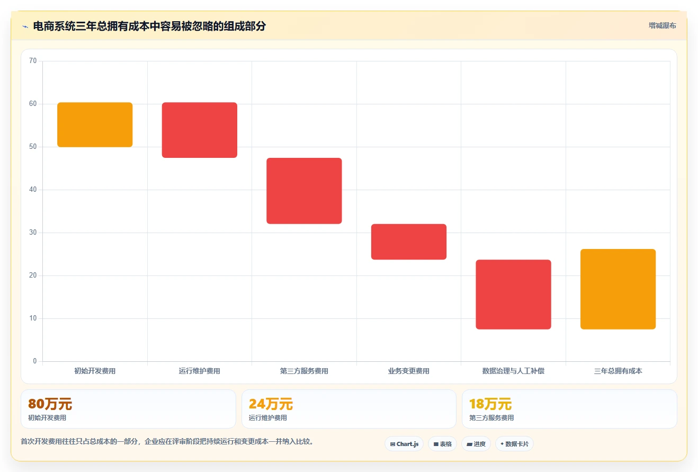Select the orange 三年总拥有成本 bar
This screenshot has height=472, width=698.
pyautogui.click(x=618, y=289)
